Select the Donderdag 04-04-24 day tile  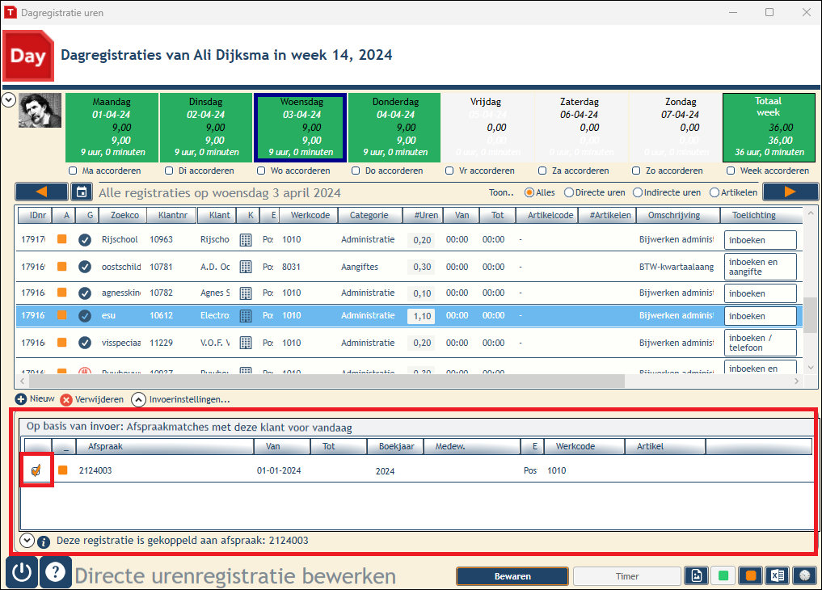pos(395,128)
